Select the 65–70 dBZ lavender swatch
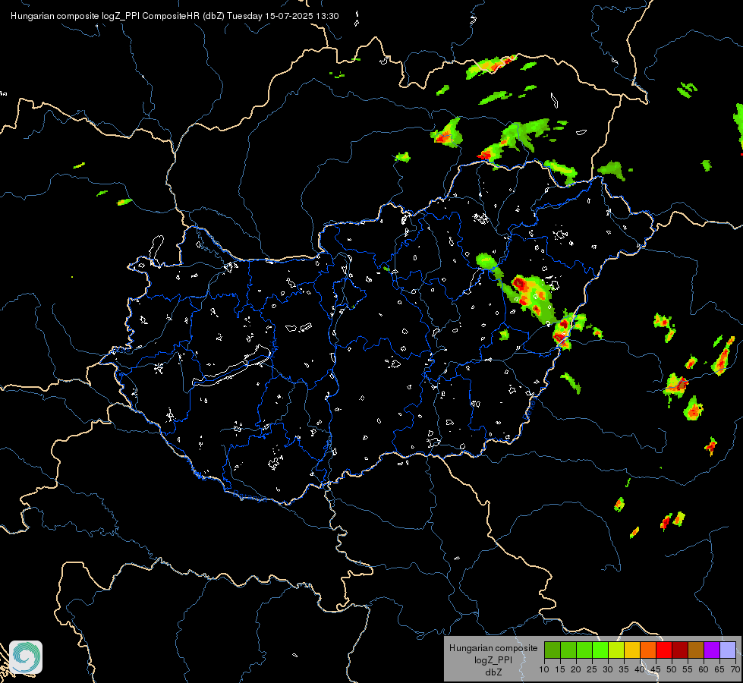743x683 pixels. (728, 650)
